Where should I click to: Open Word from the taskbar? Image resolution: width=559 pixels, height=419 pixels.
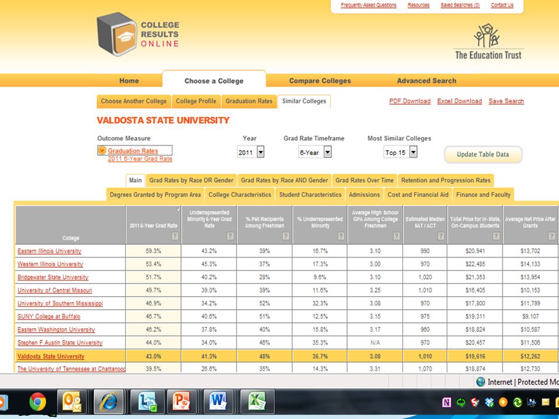click(218, 402)
